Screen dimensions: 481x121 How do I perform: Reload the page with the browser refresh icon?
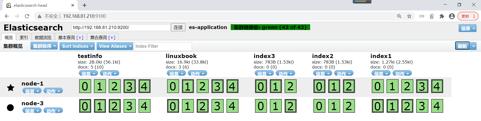point(27,16)
